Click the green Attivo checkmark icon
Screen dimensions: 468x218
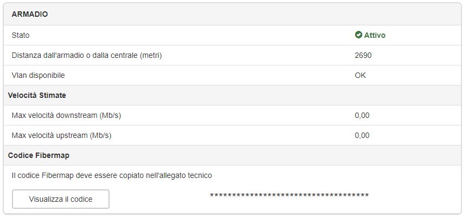pos(358,35)
